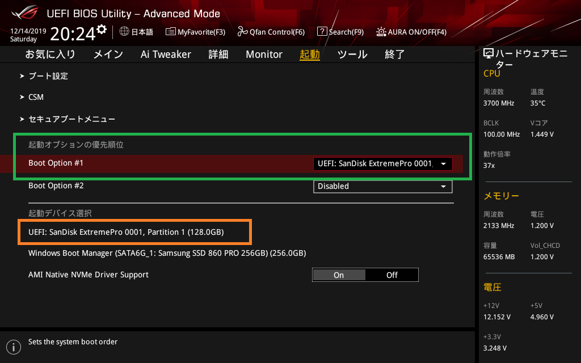581x363 pixels.
Task: Select the Boot Option #1 label
Action: 56,163
